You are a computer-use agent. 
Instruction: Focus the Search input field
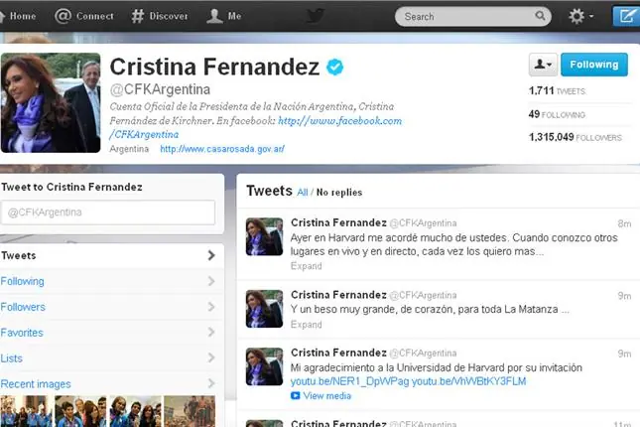pos(472,16)
